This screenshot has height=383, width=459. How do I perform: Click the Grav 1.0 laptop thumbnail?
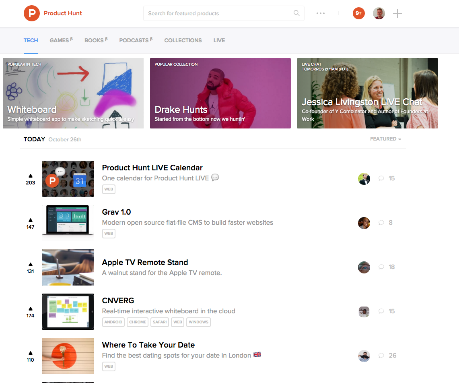coord(68,223)
